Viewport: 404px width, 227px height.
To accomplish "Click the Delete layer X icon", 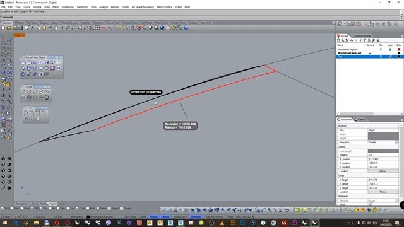I will tap(347, 40).
